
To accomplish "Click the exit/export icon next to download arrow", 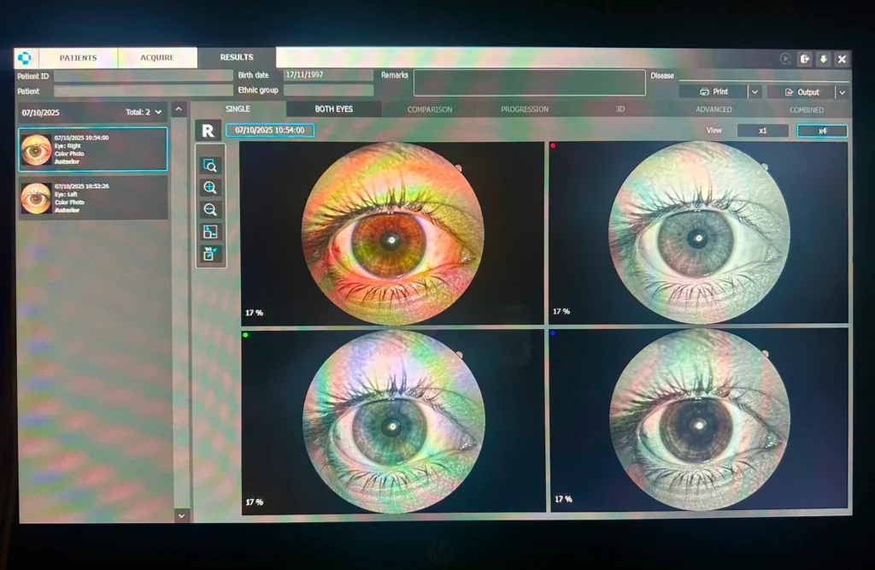I will click(804, 58).
